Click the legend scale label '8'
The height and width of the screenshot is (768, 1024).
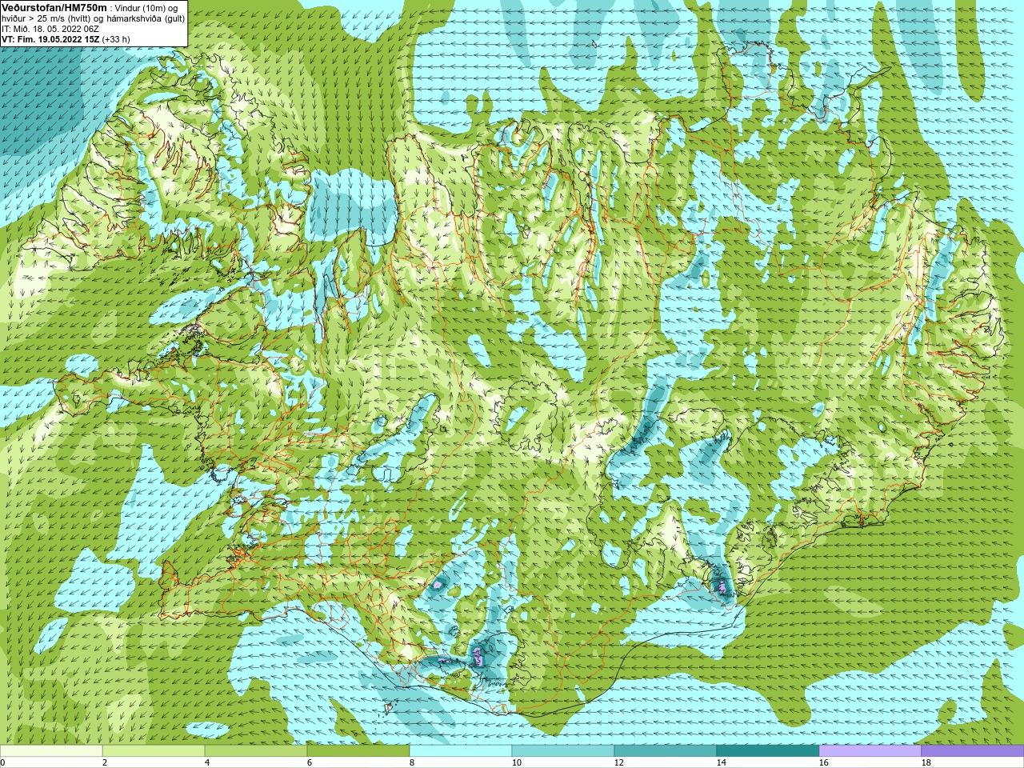tap(411, 762)
